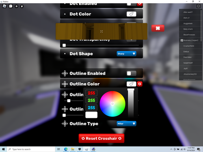Click the Outline Color paint bucket button

pyautogui.click(x=132, y=84)
